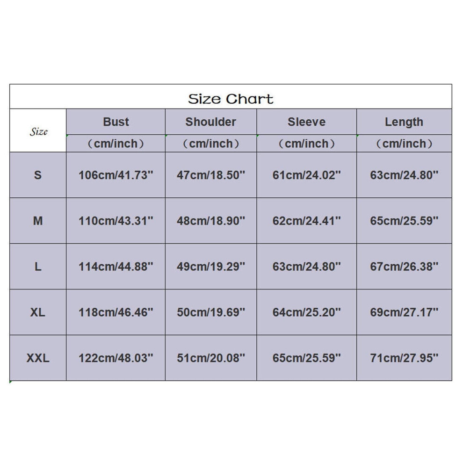The image size is (463, 463).
Task: Click the 122cm/48.03" bust cell
Action: pos(116,358)
